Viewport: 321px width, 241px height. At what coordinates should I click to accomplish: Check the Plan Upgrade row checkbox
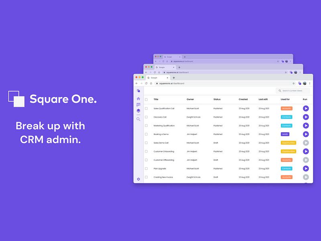[146, 168]
